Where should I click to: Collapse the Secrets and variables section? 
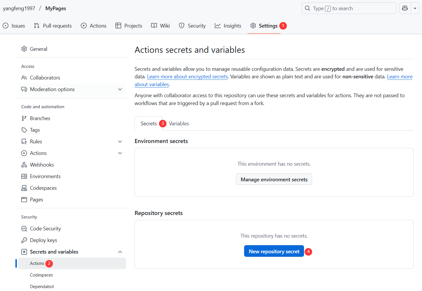pos(120,252)
